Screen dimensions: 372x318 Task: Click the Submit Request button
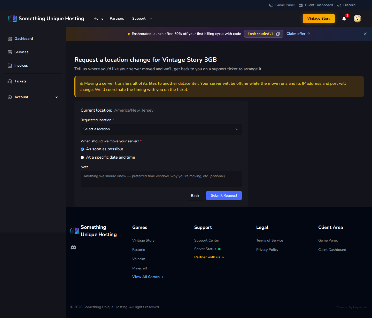[x=224, y=196]
